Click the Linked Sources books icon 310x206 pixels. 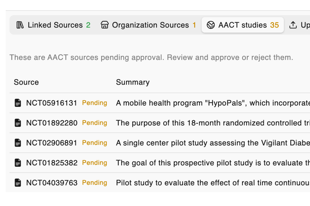(20, 25)
